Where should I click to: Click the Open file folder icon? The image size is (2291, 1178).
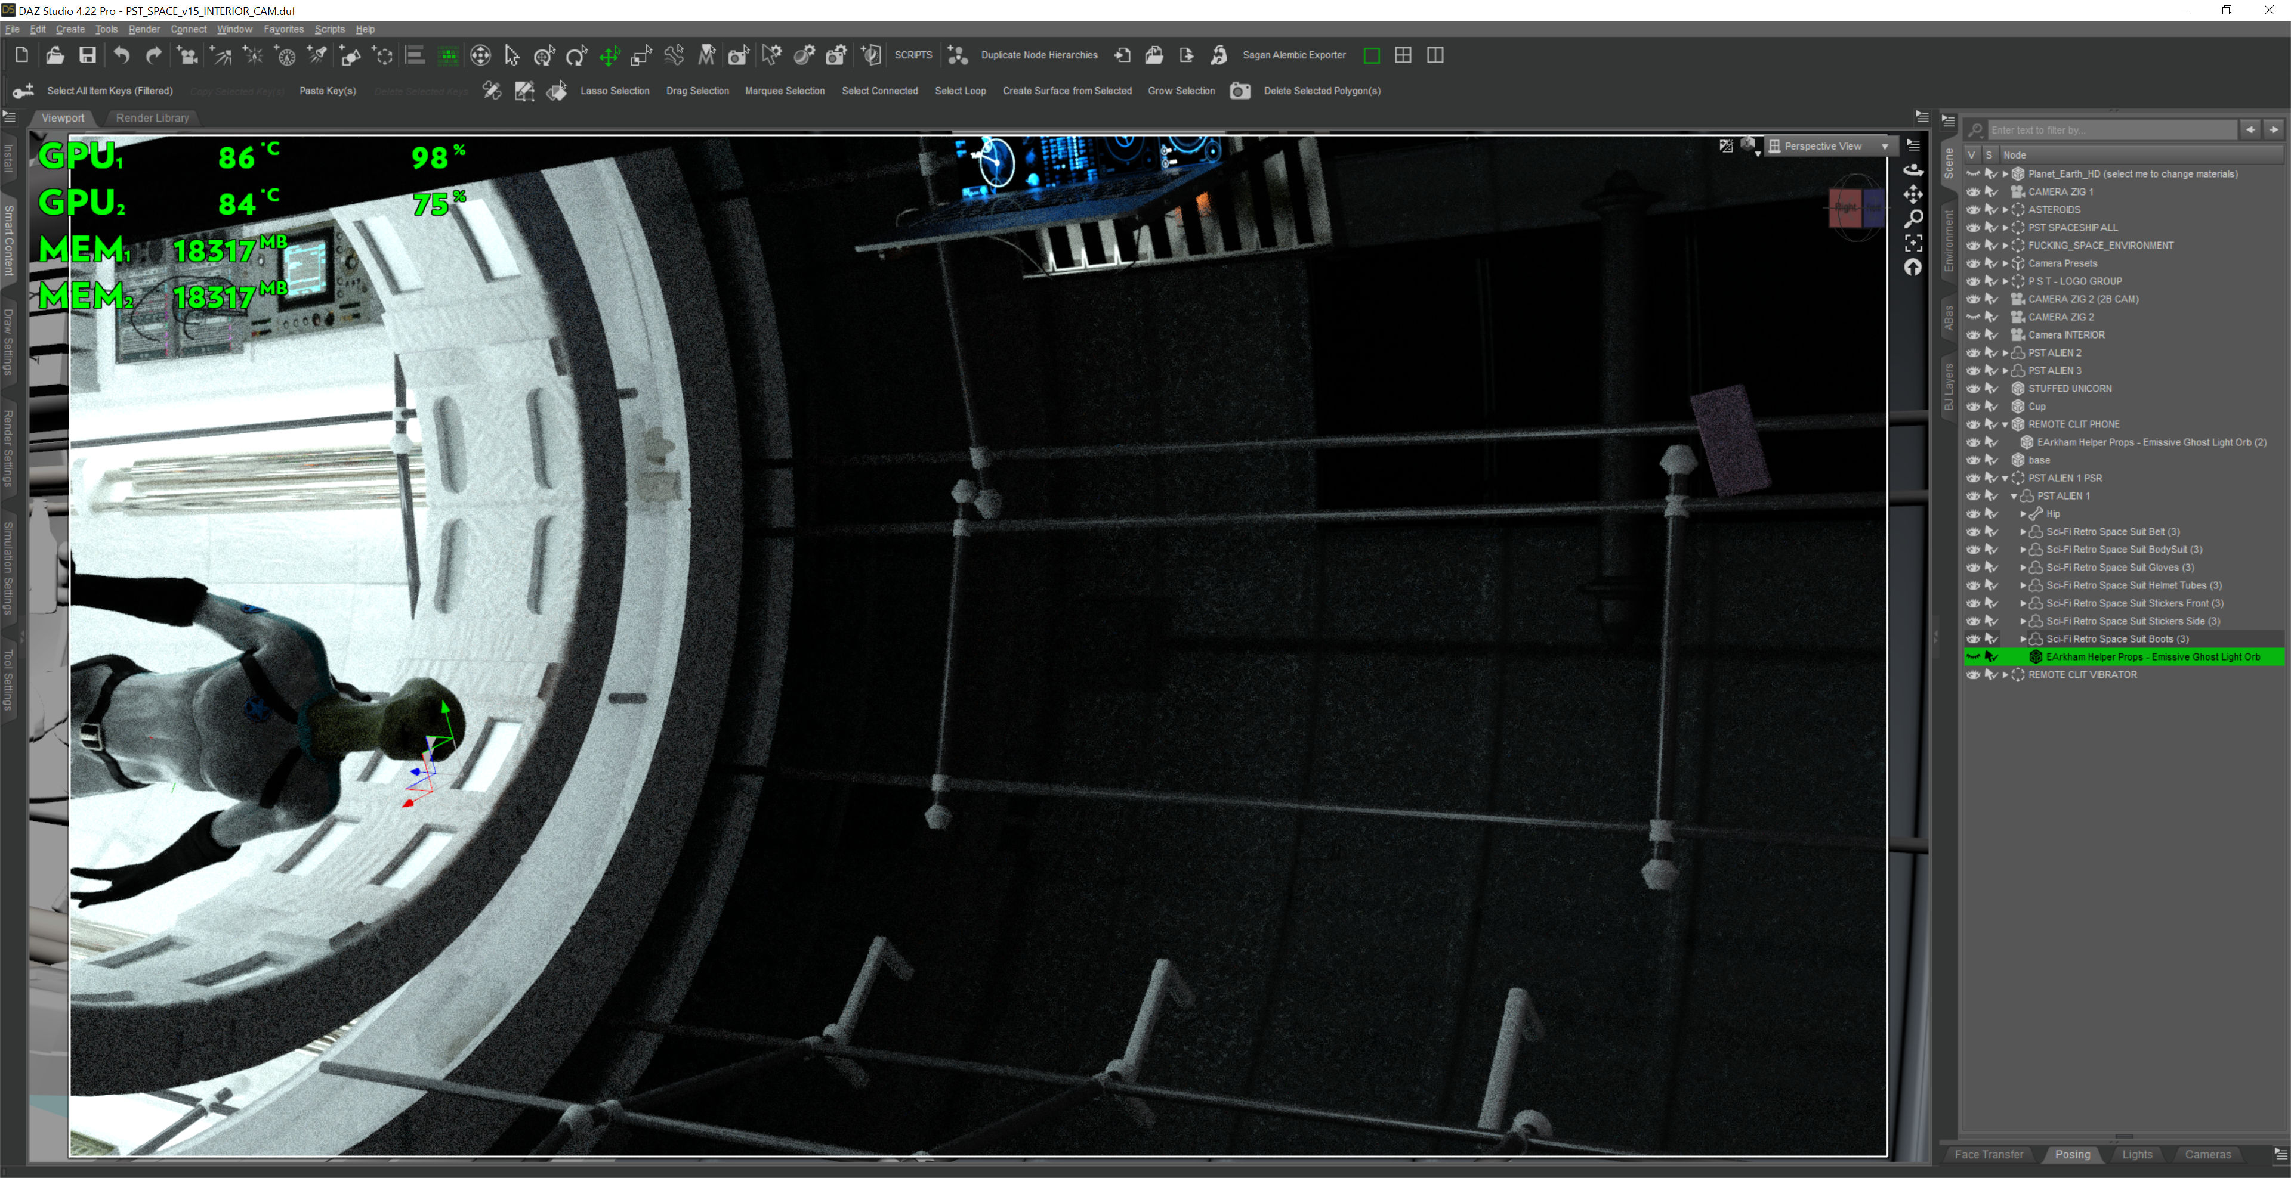pyautogui.click(x=55, y=55)
